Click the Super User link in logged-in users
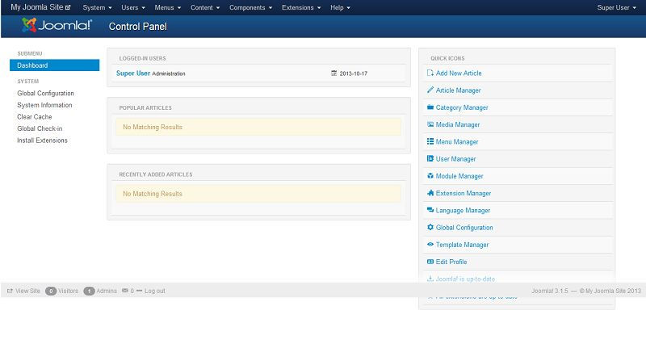Screen dimensions: 646x344 click(x=132, y=73)
